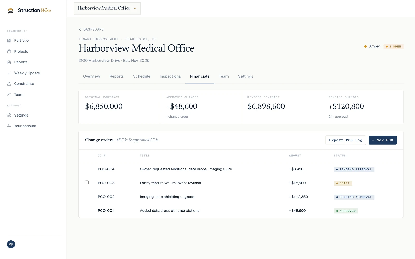The image size is (415, 259).
Task: Open the project Team tab
Action: (224, 76)
